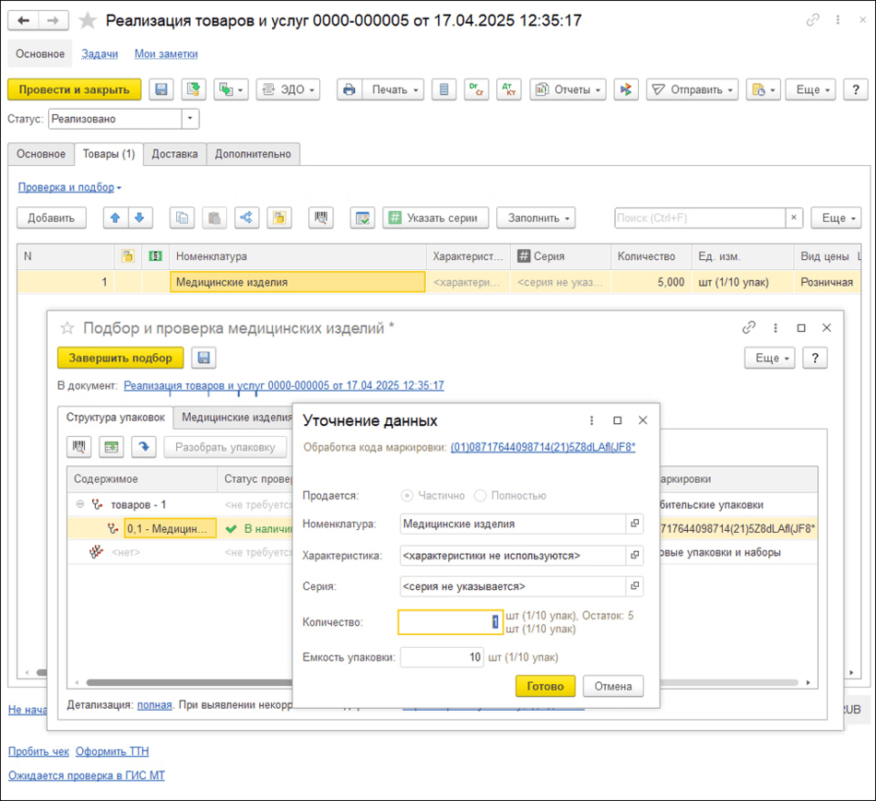Click the barcode scanner icon in goods toolbar
Screen dimensions: 876x801
coord(320,218)
